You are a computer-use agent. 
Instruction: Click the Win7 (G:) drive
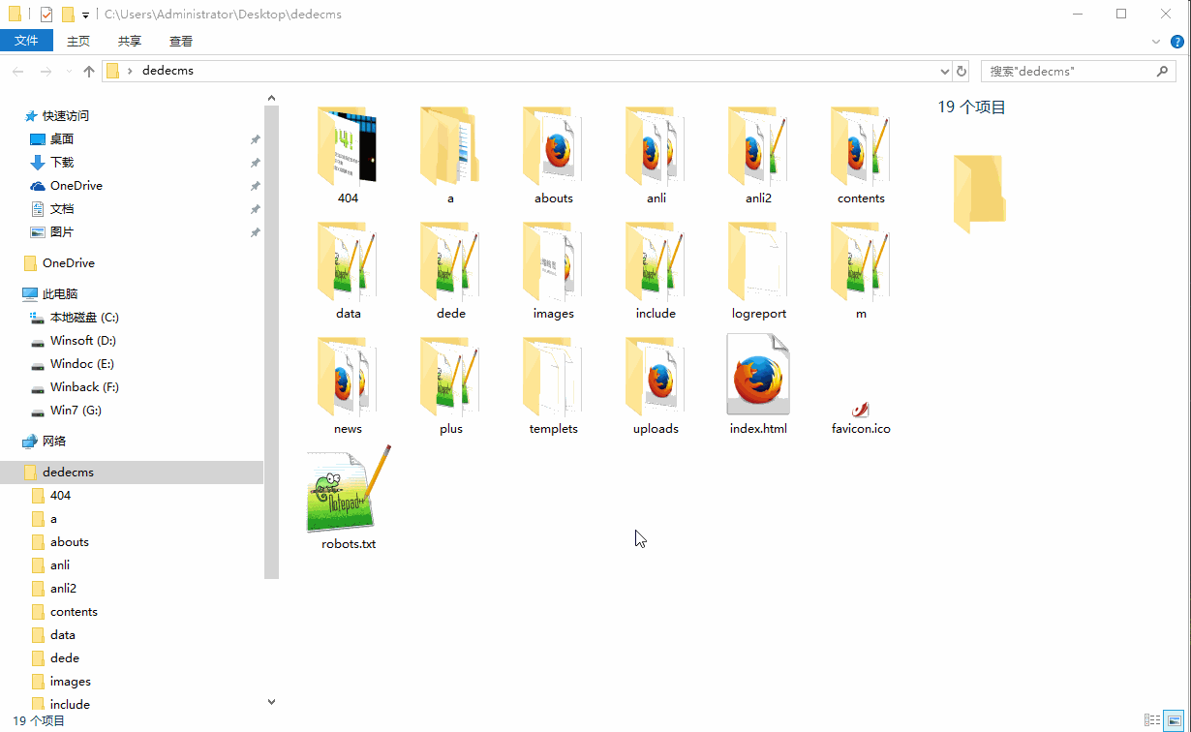(x=76, y=411)
